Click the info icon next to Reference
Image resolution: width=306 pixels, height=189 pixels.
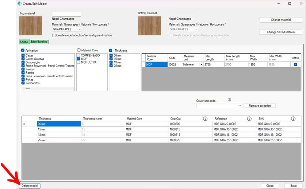pyautogui.click(x=249, y=119)
